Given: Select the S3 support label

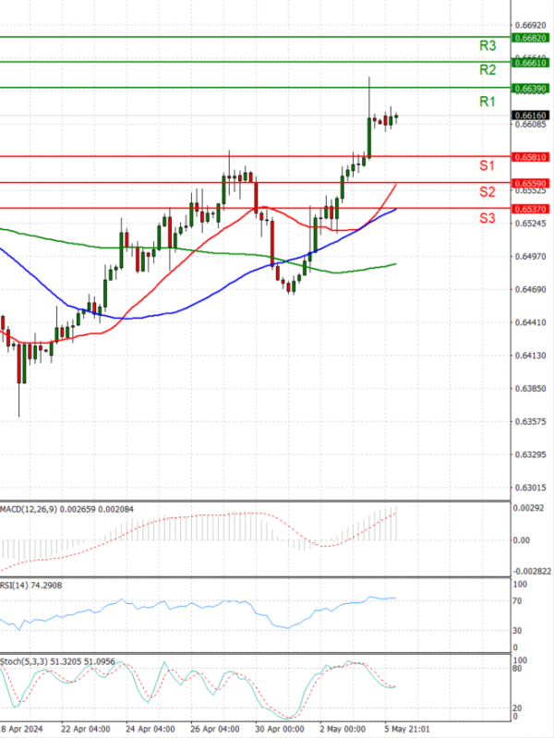Looking at the screenshot, I should coord(488,218).
